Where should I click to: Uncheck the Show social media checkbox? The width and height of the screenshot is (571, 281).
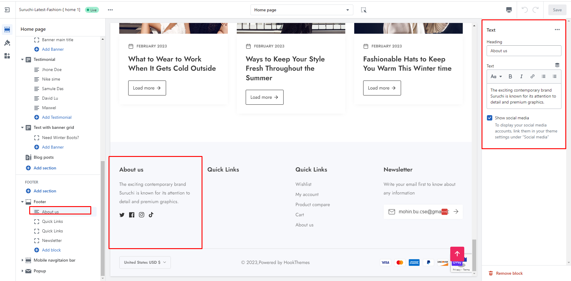tap(490, 118)
